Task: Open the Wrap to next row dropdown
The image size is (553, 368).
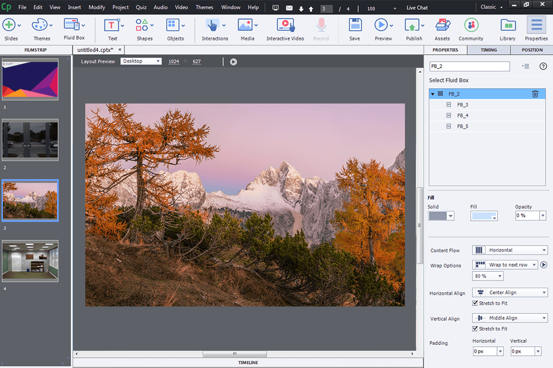Action: (505, 265)
